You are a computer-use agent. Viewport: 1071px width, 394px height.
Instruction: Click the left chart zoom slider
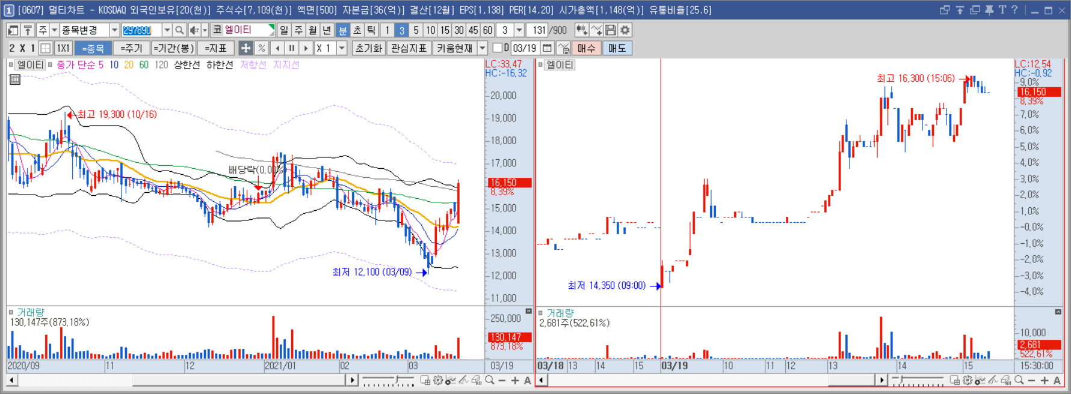tap(388, 380)
